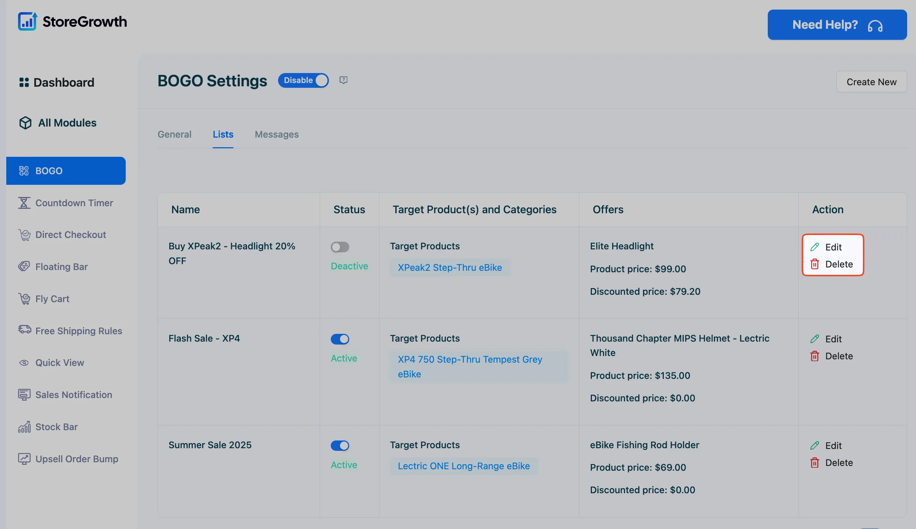The image size is (916, 529).
Task: Click the Need Help? button
Action: point(837,25)
